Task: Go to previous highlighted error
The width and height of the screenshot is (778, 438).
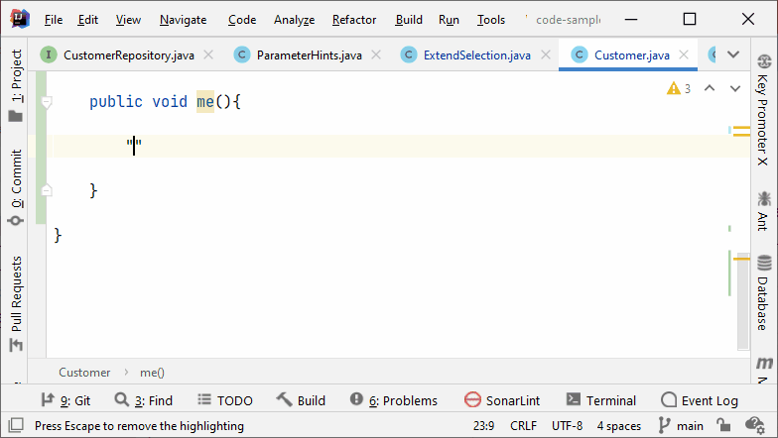Action: 710,89
